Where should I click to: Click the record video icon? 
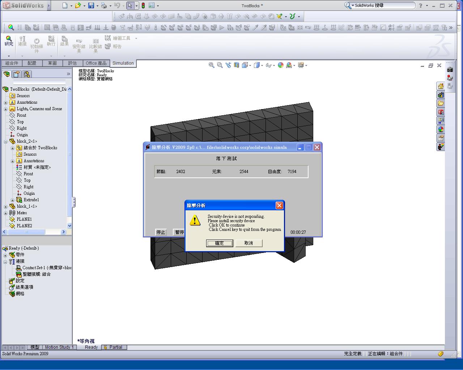point(450,78)
